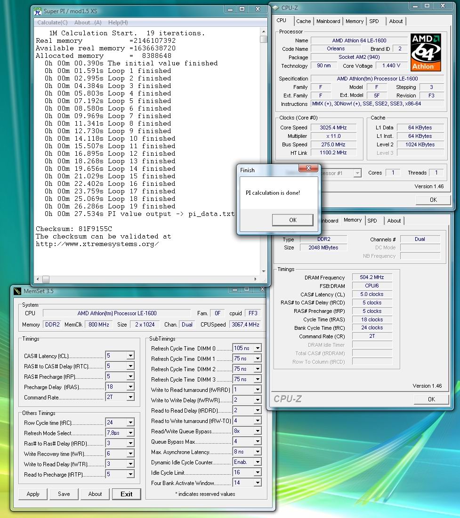This screenshot has height=518, width=460.
Task: Click OK in the upper CPU-Z window
Action: click(433, 200)
